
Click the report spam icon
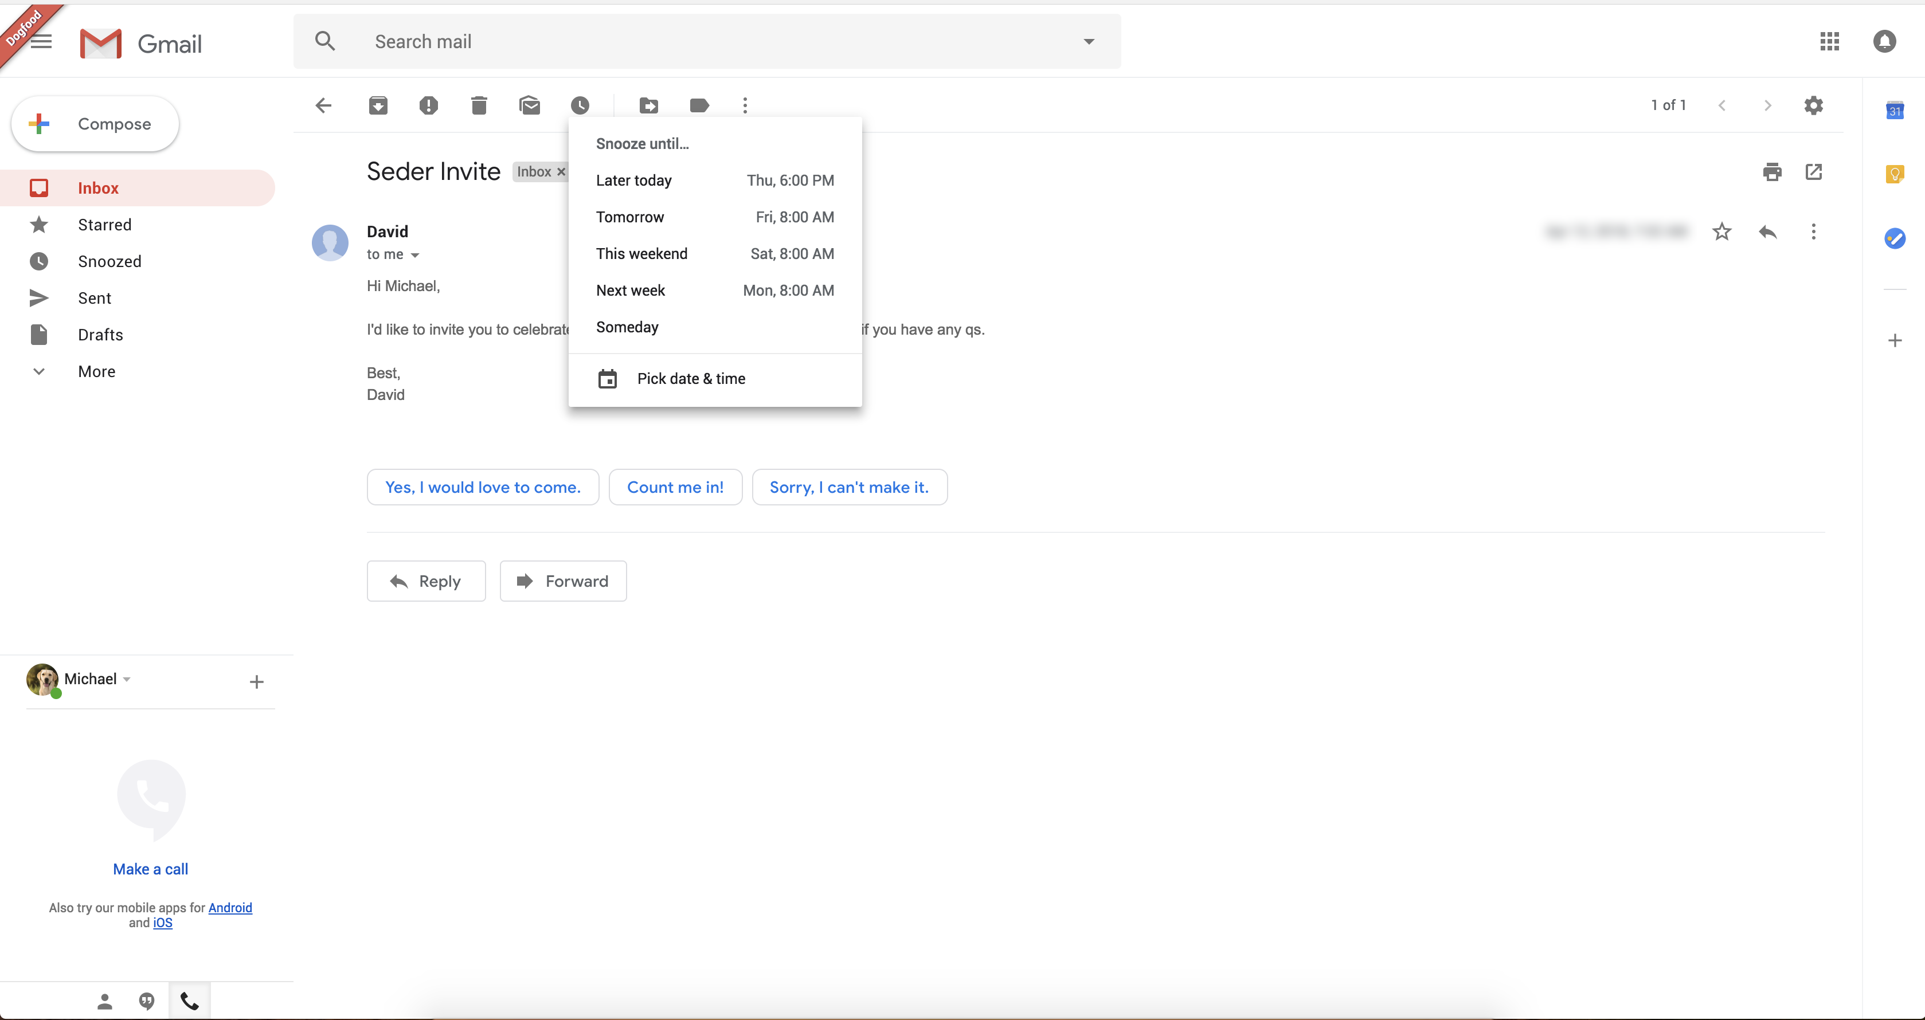pos(429,105)
